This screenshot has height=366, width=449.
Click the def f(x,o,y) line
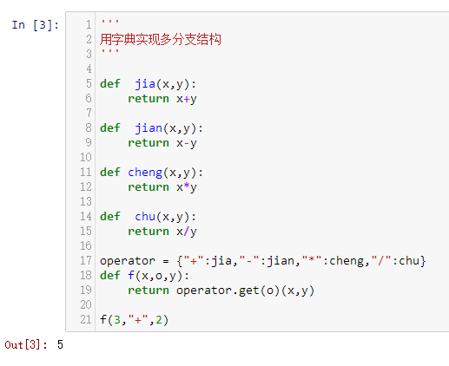click(144, 276)
